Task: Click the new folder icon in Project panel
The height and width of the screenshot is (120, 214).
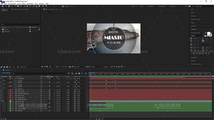Action: (4, 67)
